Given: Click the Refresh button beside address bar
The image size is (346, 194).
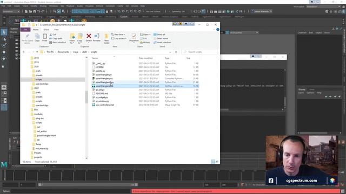Looking at the screenshot, I should pyautogui.click(x=176, y=52).
